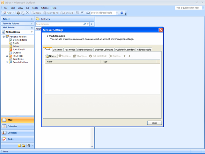Open the Outbox folder
Viewport: 205px width, 154px height.
pos(17,53)
